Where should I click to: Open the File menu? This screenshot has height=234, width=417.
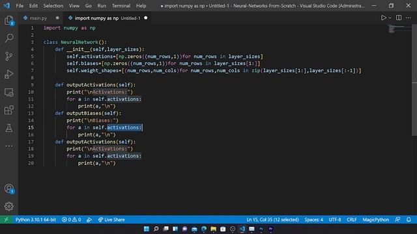click(x=20, y=6)
